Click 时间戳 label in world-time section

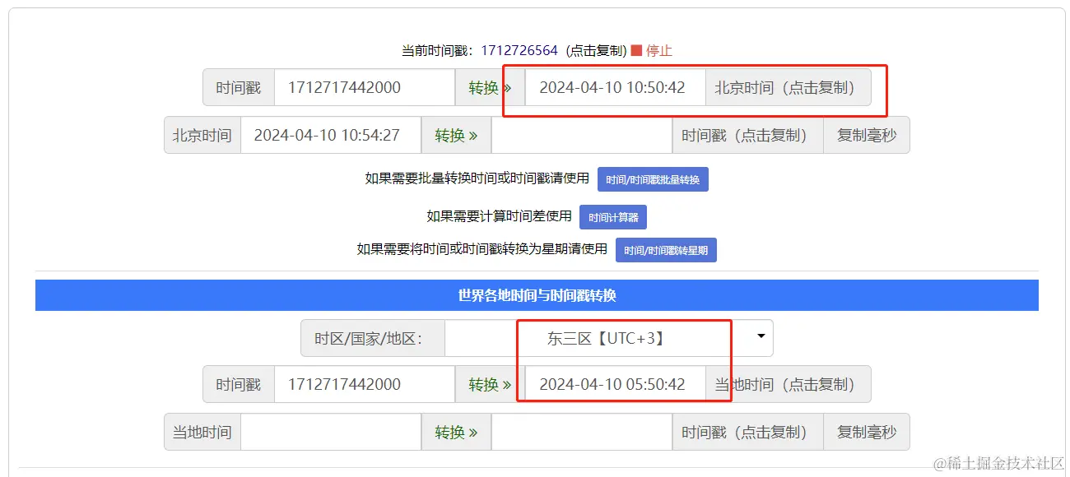pos(239,384)
